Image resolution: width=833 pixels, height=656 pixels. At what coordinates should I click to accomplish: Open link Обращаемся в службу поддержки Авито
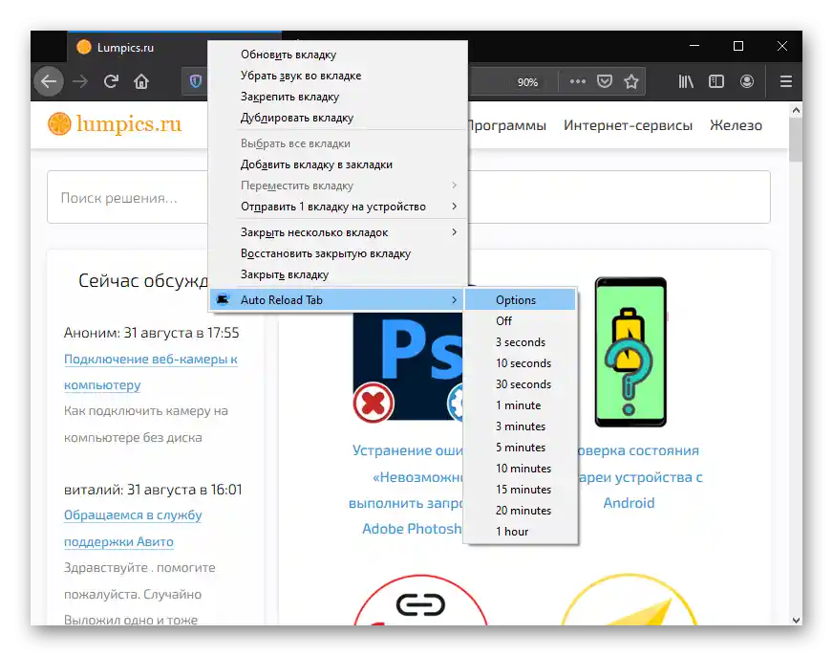click(x=133, y=528)
